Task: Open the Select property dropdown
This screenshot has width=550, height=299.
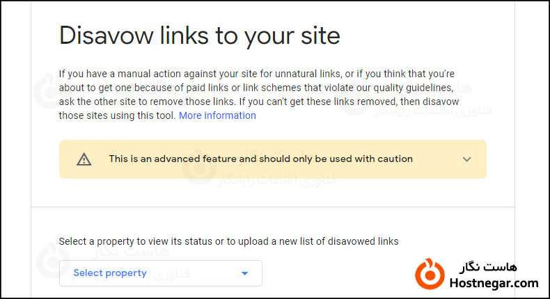Action: click(x=160, y=273)
